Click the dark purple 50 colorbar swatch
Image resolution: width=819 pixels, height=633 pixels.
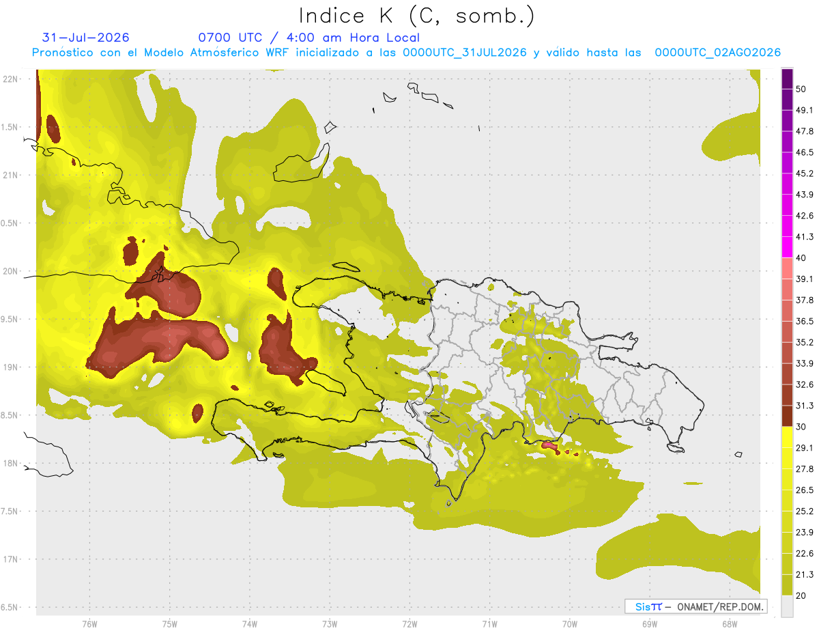click(787, 79)
